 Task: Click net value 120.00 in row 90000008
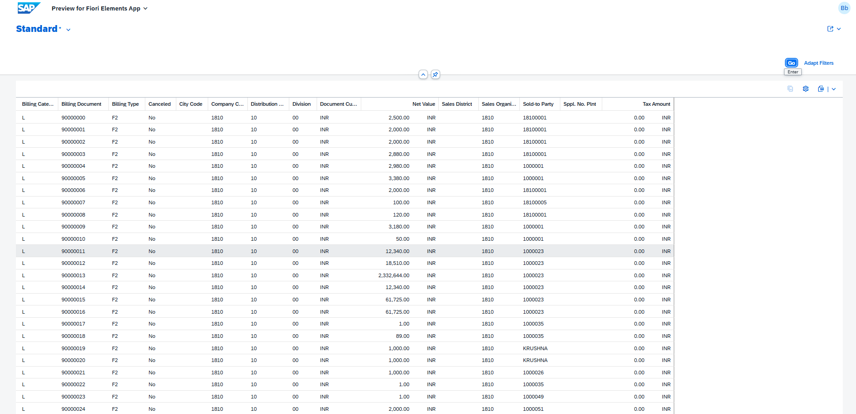click(x=401, y=215)
